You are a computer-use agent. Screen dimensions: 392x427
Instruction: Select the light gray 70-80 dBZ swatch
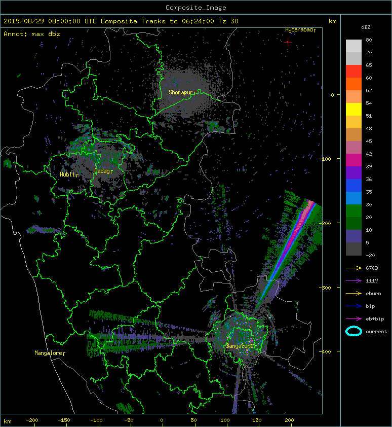[354, 46]
